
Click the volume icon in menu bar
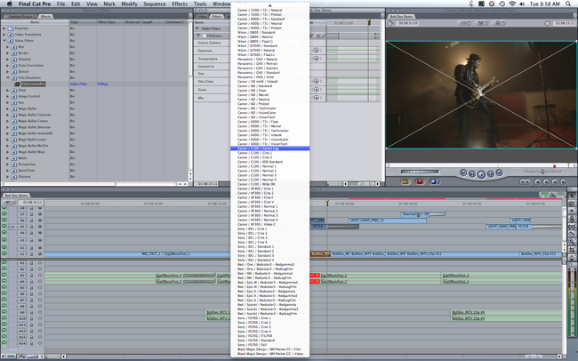click(522, 4)
